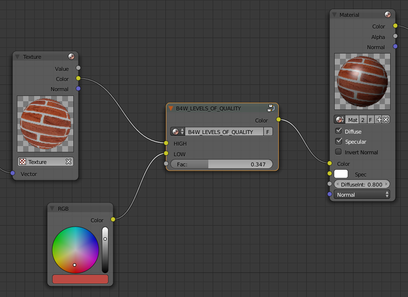Select the Material node by its title

[349, 15]
